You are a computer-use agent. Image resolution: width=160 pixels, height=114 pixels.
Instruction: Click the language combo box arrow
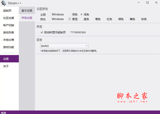pos(86,46)
